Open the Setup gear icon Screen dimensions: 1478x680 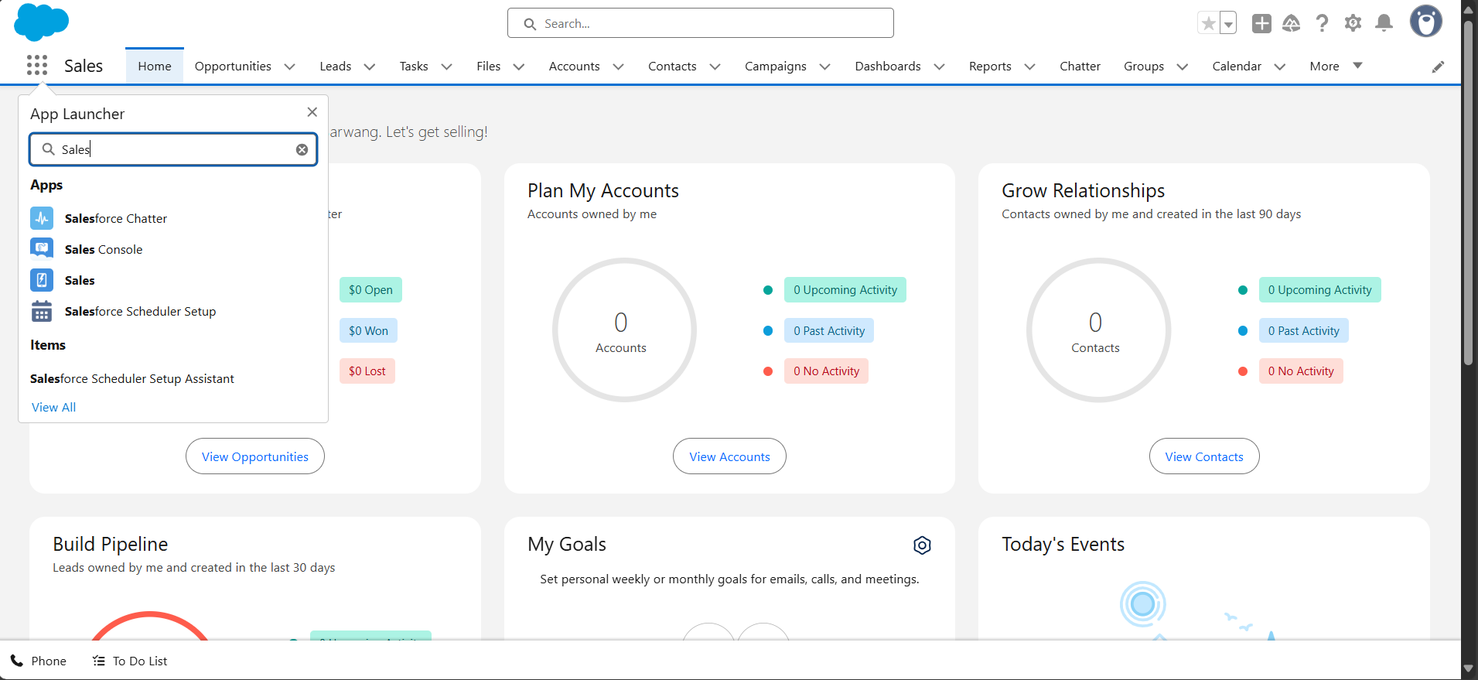(1353, 23)
